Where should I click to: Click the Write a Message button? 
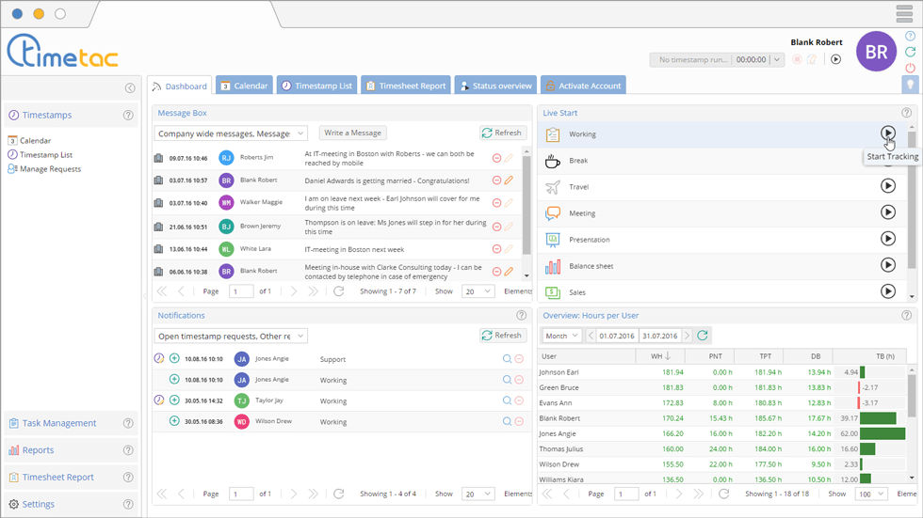pos(352,133)
